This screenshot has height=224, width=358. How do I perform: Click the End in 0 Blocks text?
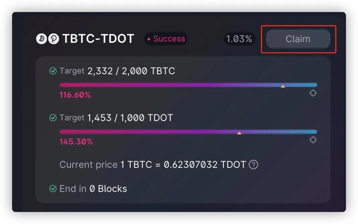(x=93, y=189)
